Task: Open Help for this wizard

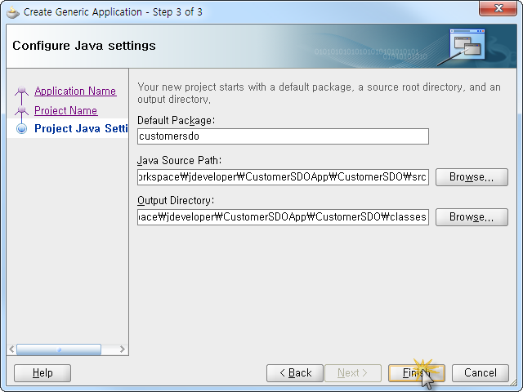Action: point(42,372)
